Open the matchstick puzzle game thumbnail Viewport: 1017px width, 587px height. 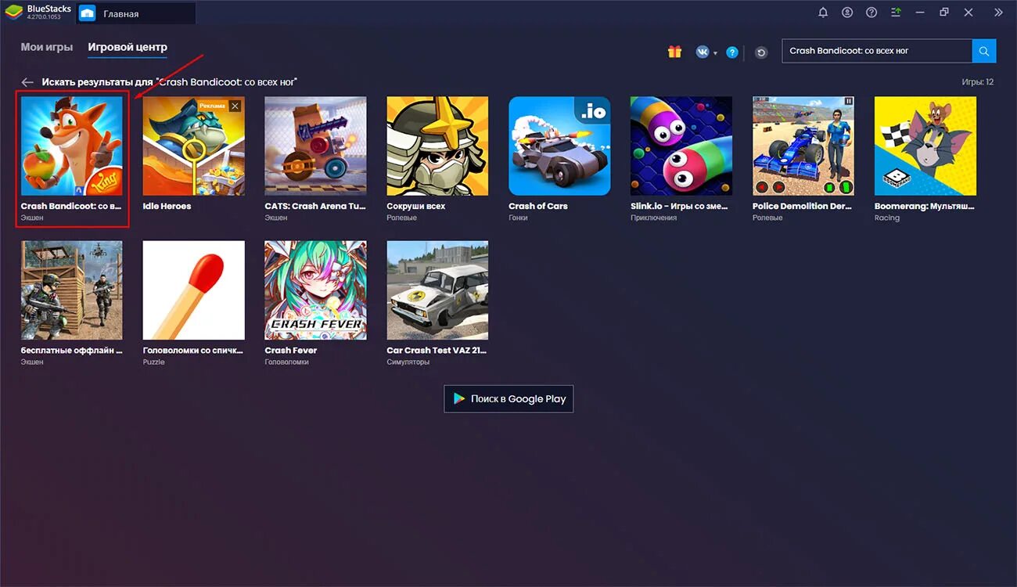coord(193,290)
